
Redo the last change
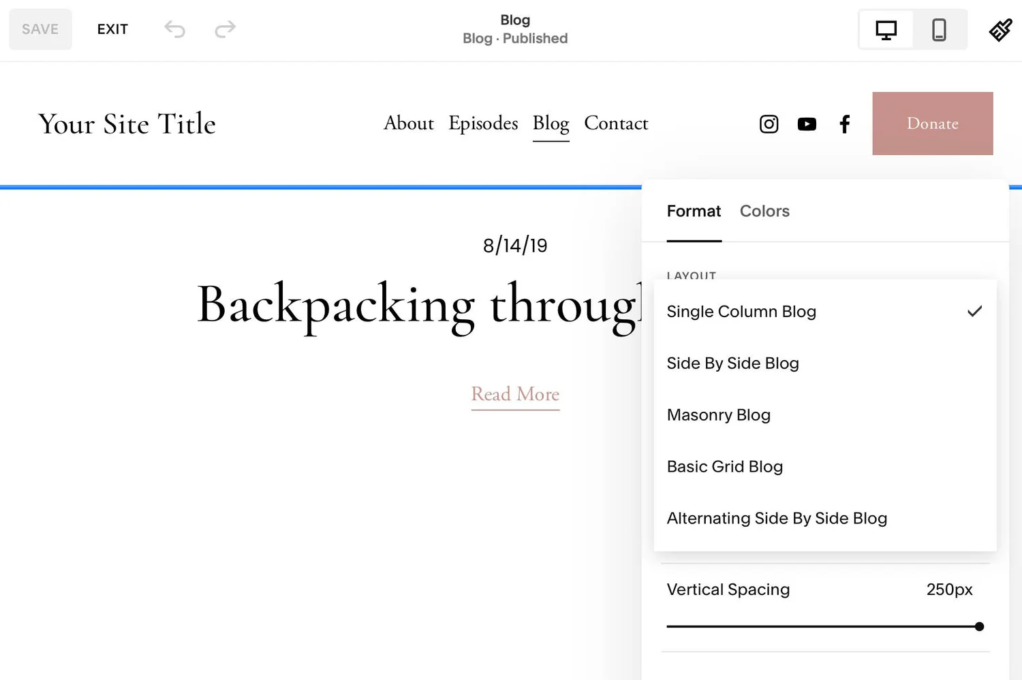pyautogui.click(x=224, y=29)
